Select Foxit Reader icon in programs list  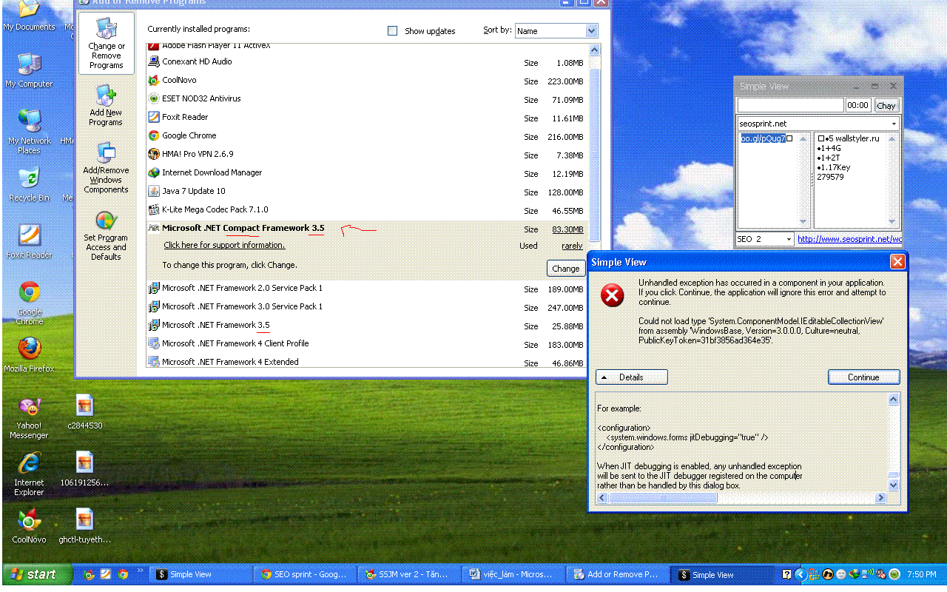[x=154, y=118]
